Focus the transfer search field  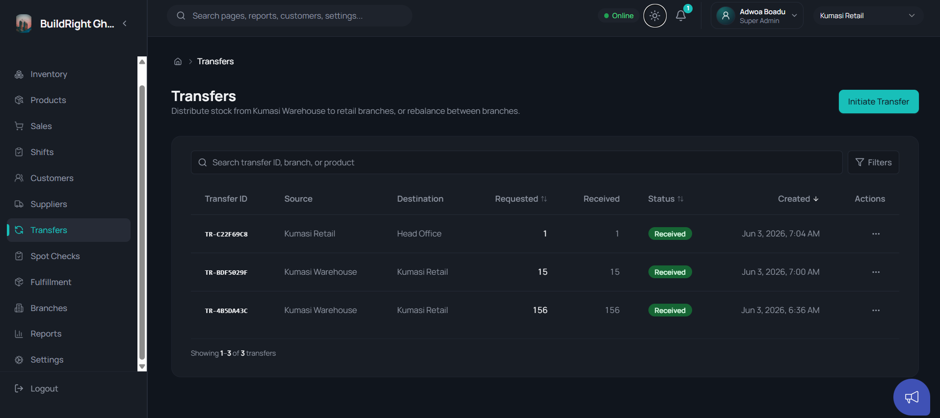516,162
